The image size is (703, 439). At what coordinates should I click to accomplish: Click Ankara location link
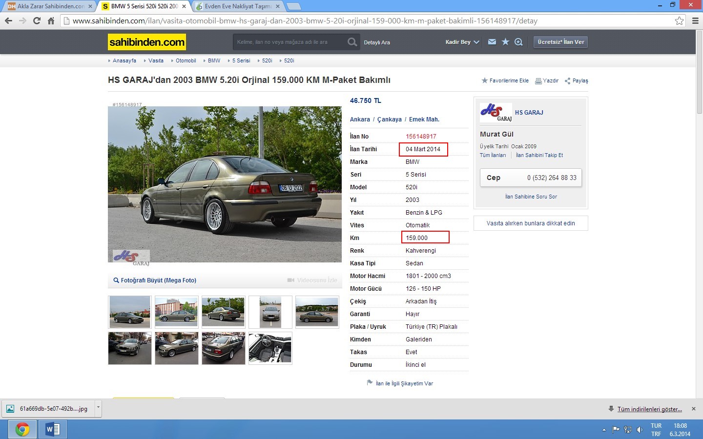click(x=360, y=120)
